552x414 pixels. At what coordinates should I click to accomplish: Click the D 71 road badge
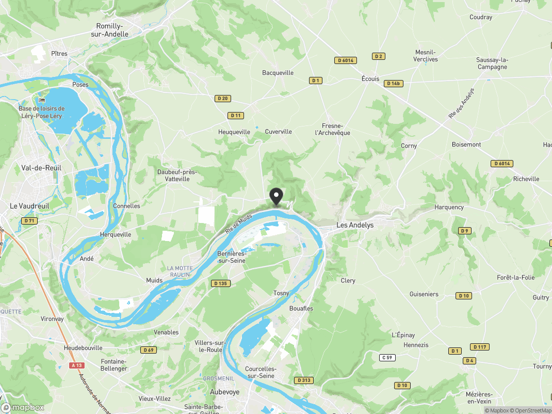point(29,221)
